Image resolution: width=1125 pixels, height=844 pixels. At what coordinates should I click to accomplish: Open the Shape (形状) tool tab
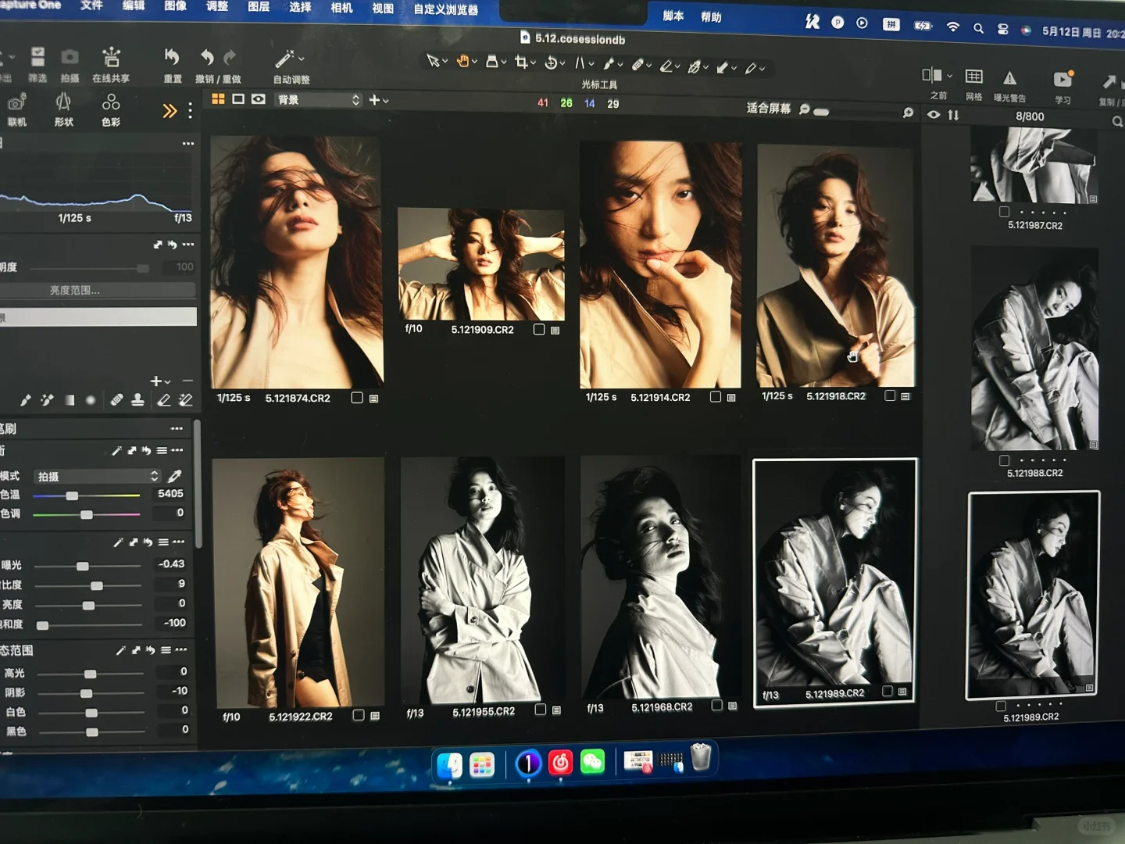[x=63, y=102]
